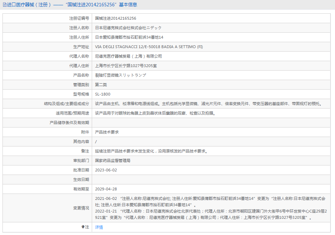The height and width of the screenshot is (235, 335).
Task: Click the empty 生效日期 value cell
Action: coord(211,179)
